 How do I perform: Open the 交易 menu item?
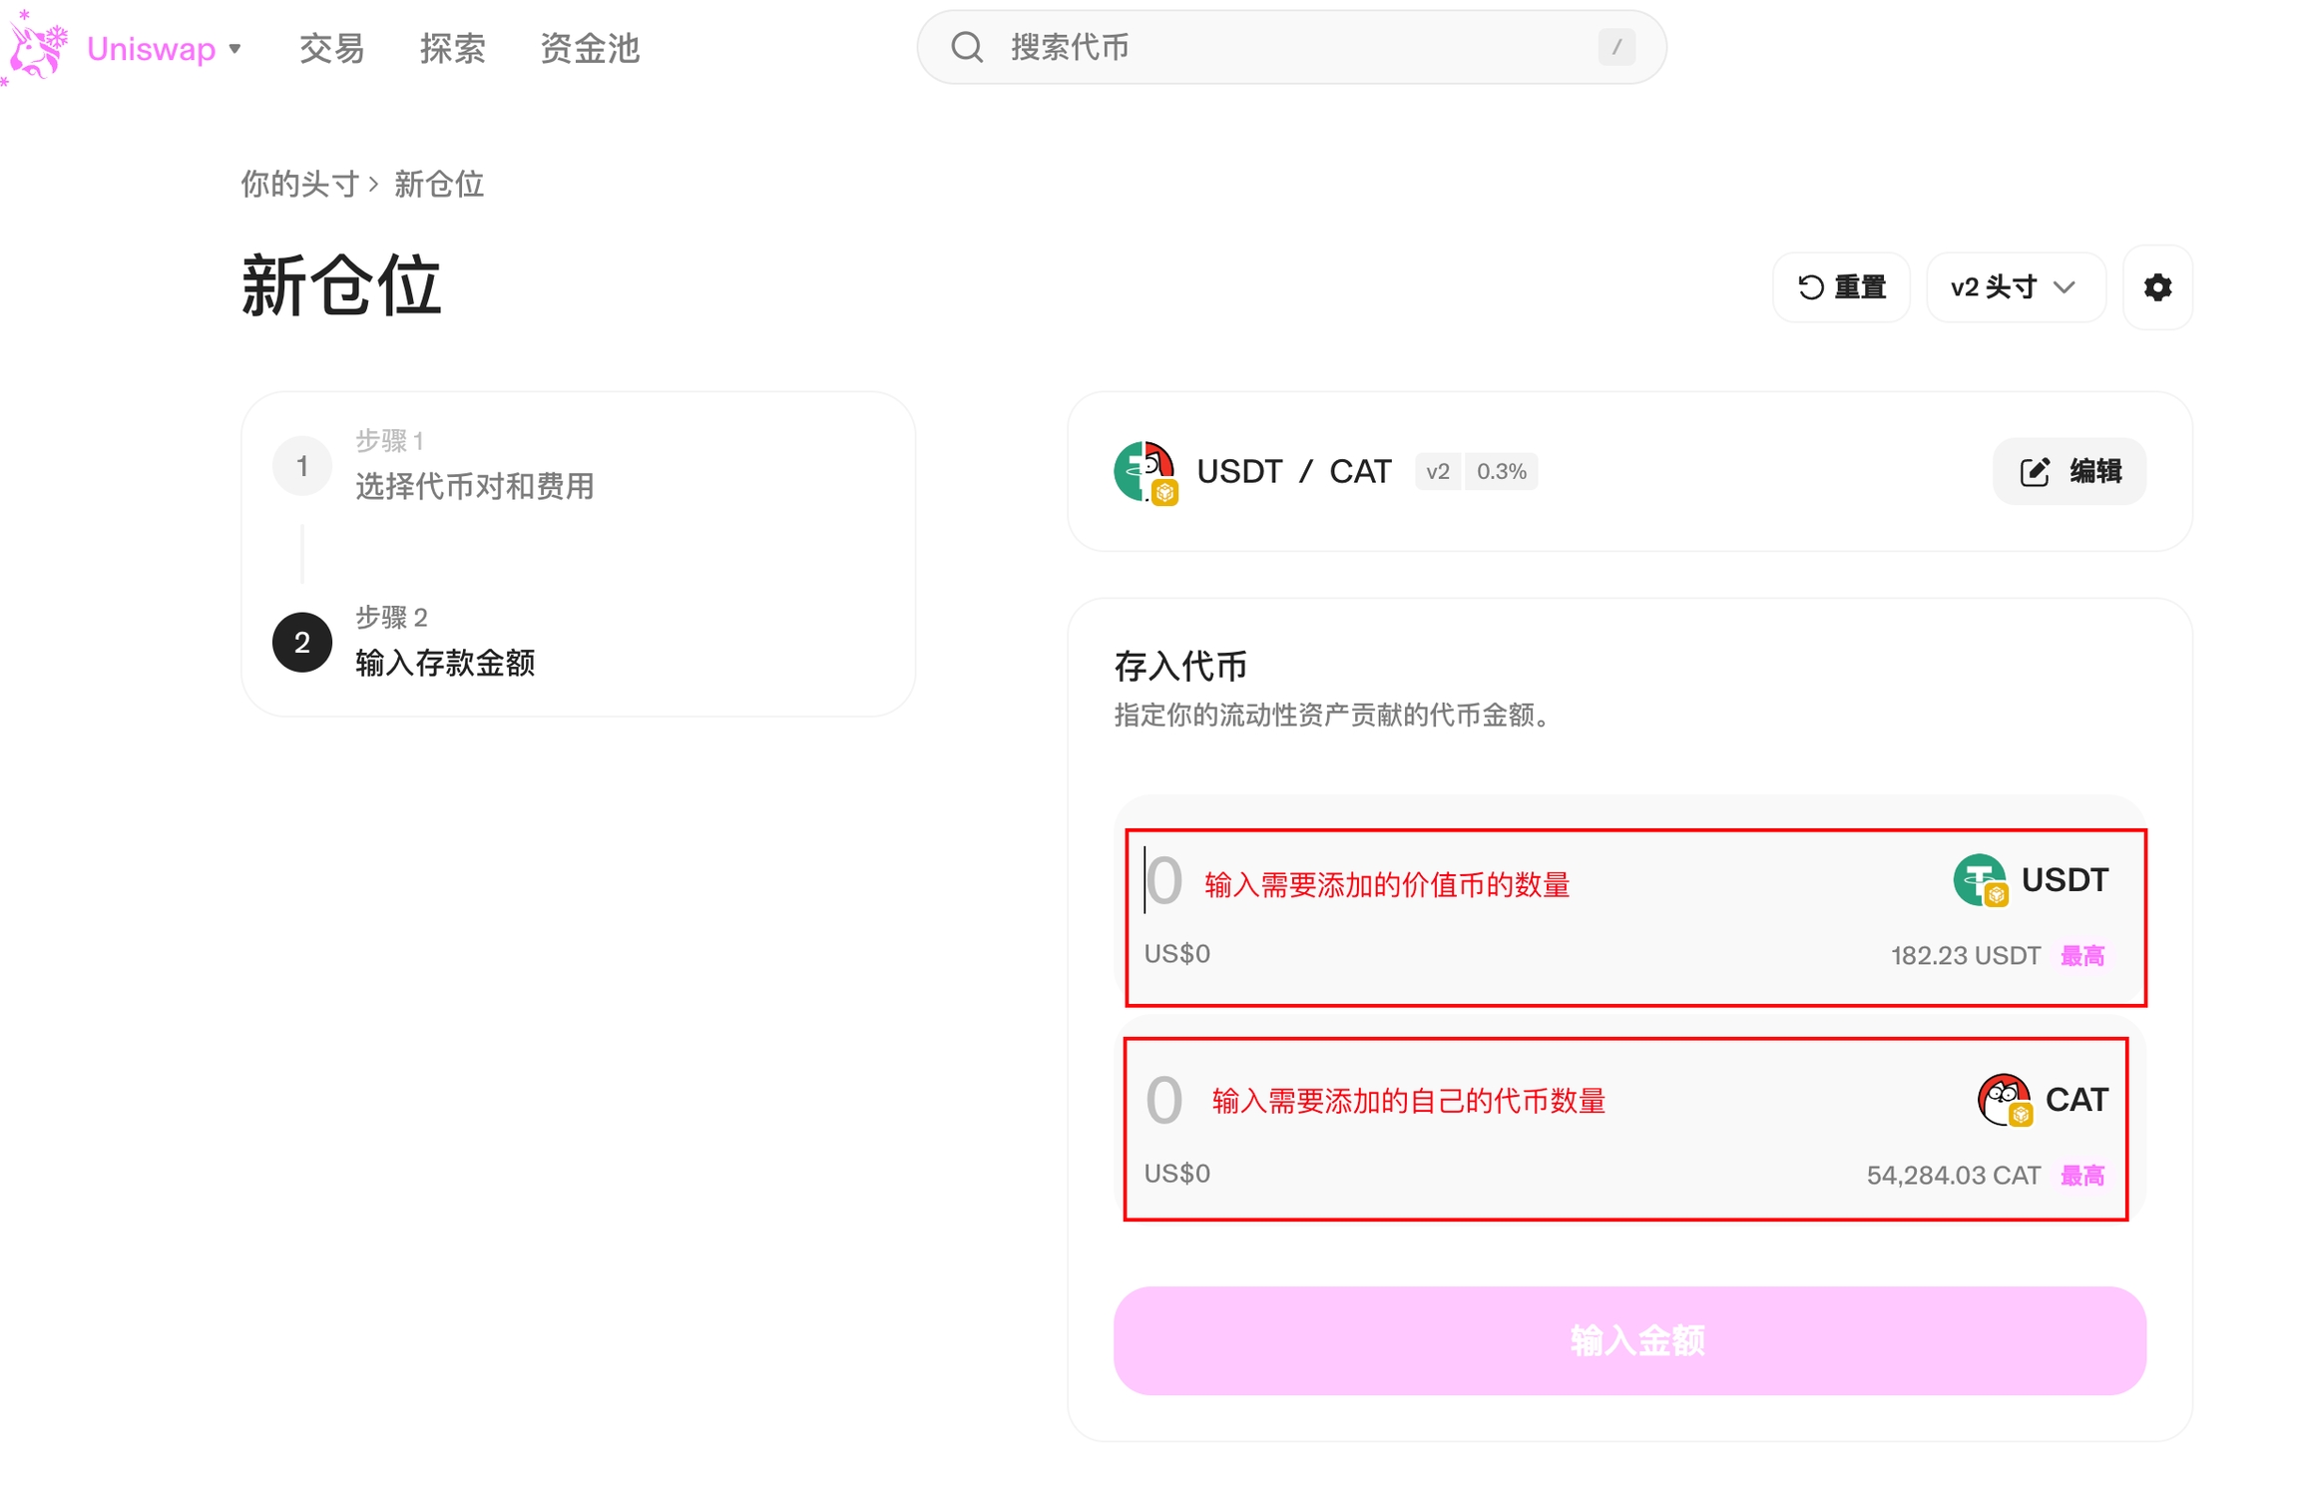[331, 48]
